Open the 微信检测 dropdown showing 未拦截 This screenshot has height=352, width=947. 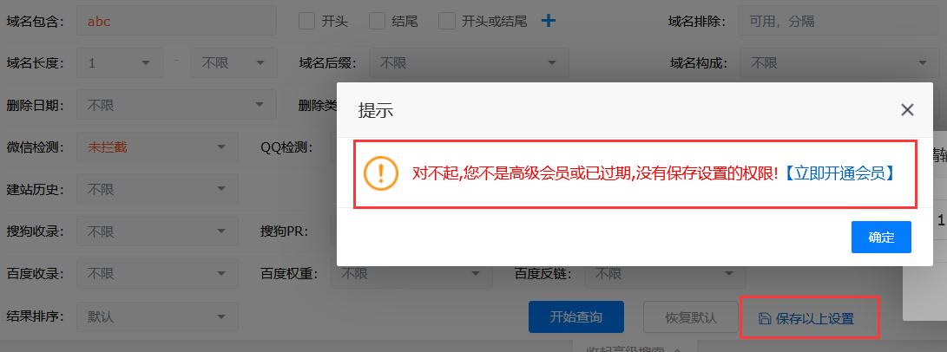[157, 147]
